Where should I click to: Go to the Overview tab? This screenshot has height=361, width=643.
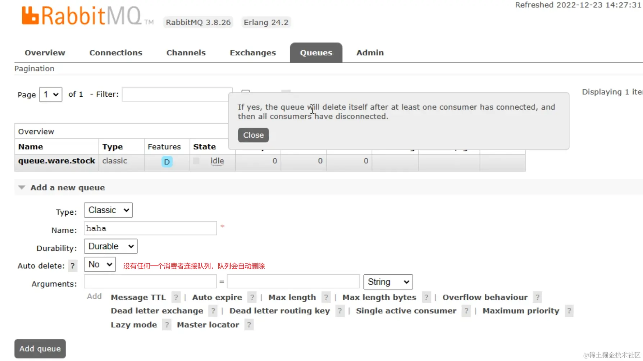point(45,53)
